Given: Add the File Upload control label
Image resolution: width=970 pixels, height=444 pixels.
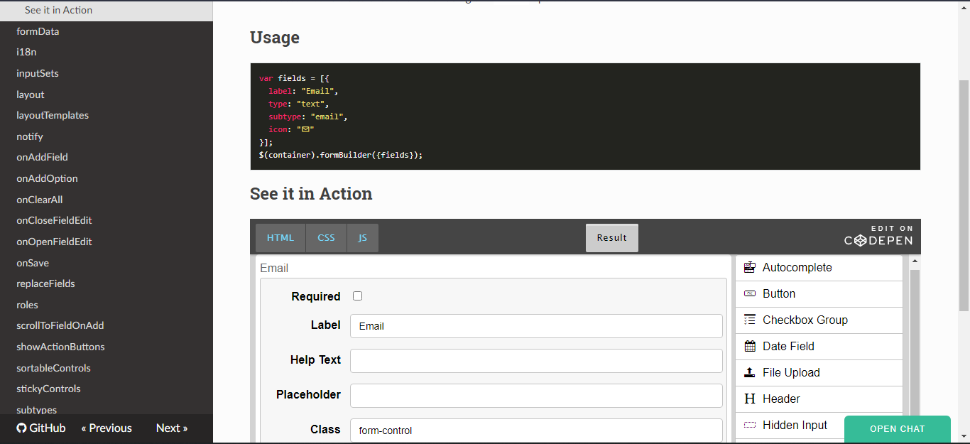Looking at the screenshot, I should [791, 372].
